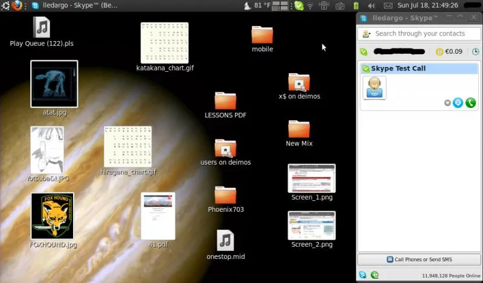This screenshot has width=483, height=283.
Task: Open the Skype menu icon at bottom
Action: pos(363,275)
